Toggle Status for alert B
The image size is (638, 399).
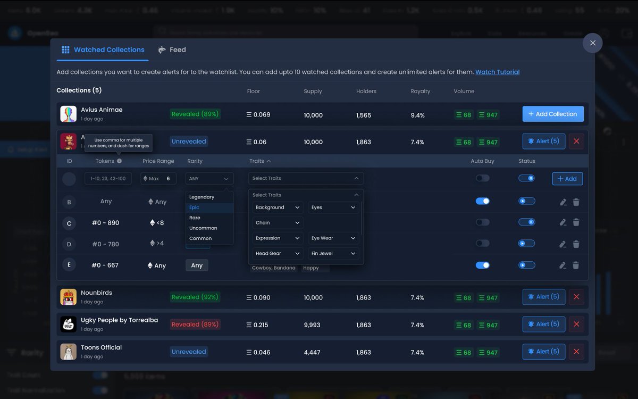(527, 201)
